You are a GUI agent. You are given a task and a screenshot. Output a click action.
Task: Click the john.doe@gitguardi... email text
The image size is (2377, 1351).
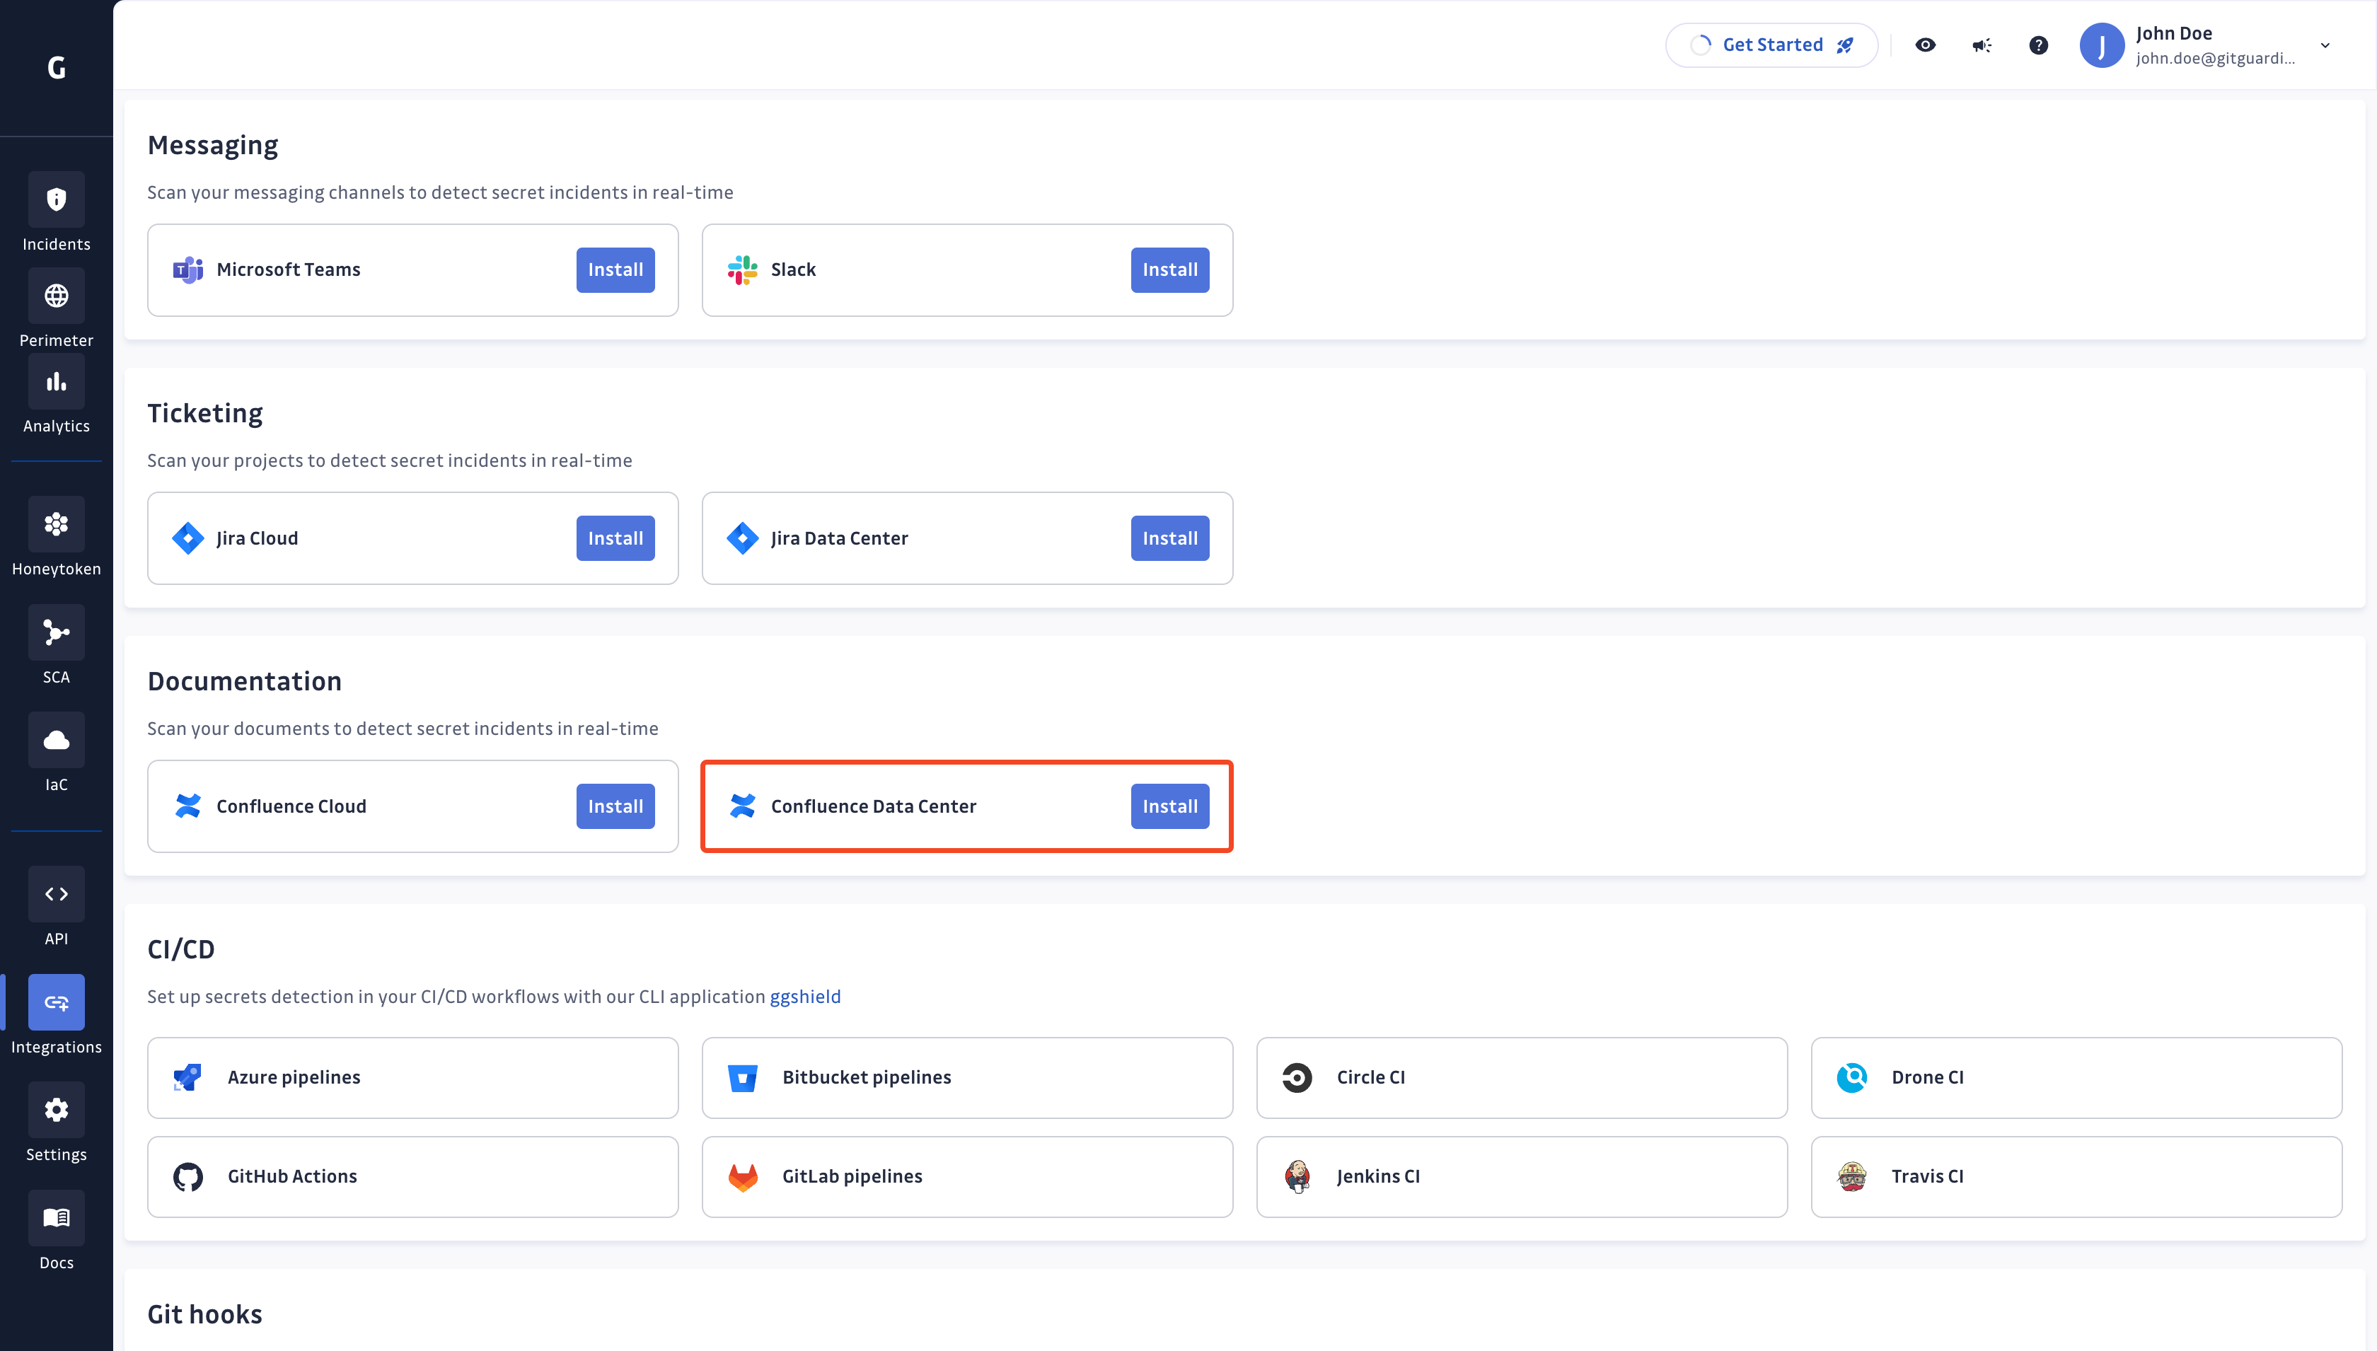(x=2214, y=59)
